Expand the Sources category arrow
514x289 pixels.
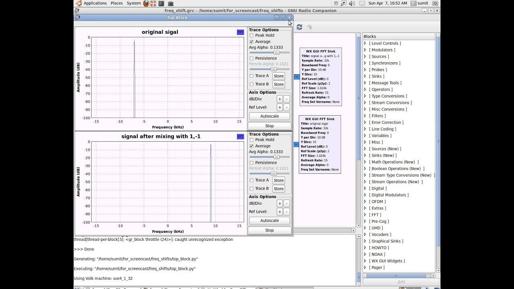[365, 57]
